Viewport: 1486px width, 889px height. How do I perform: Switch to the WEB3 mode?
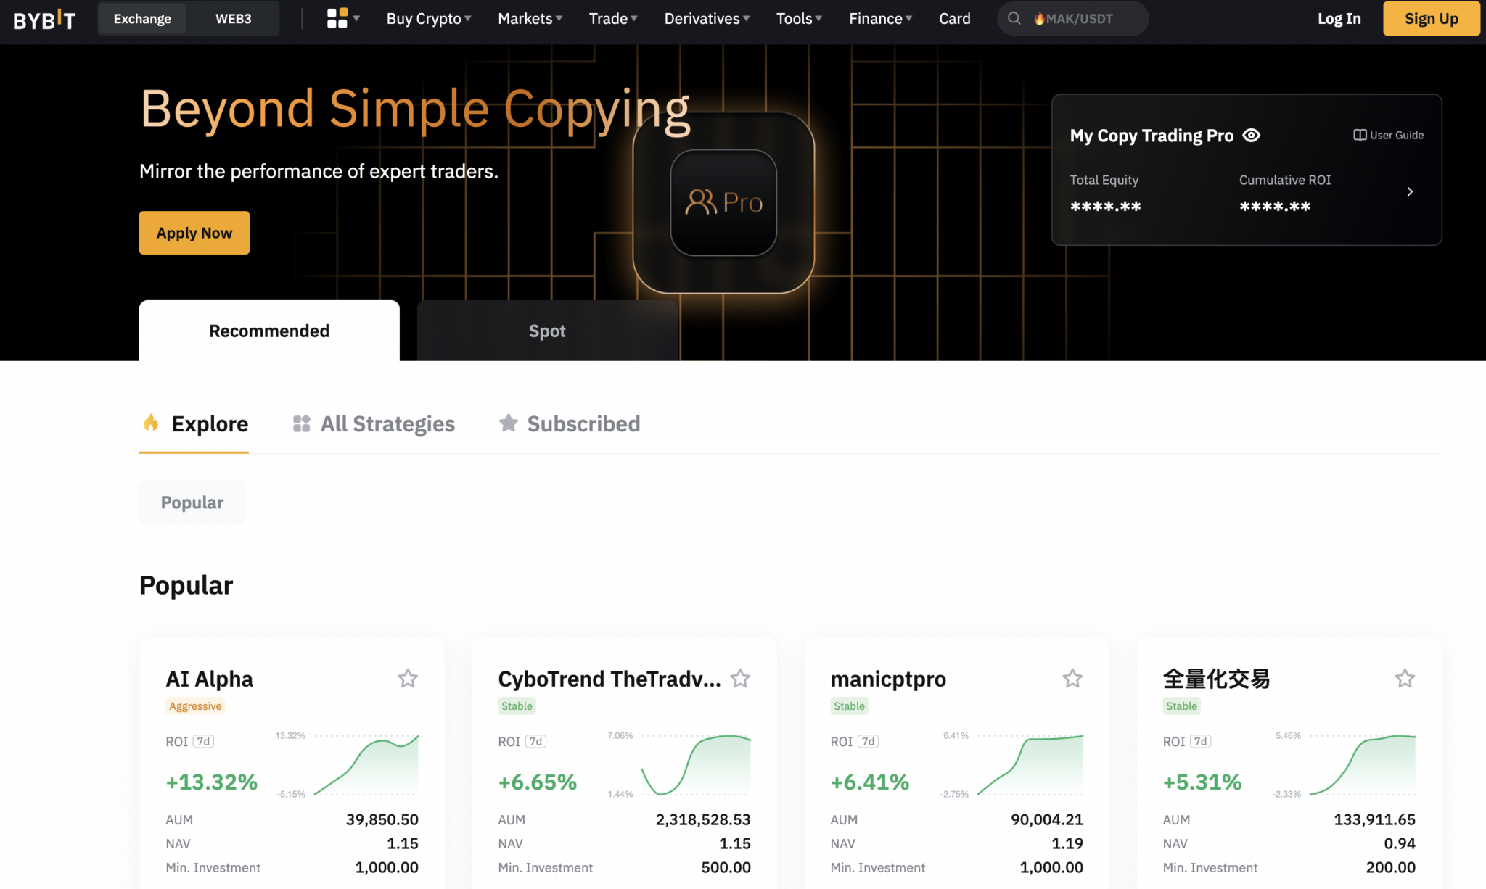coord(233,19)
